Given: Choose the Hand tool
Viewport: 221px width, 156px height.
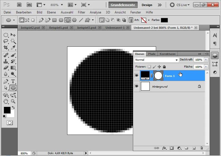Looking at the screenshot, I should click(x=6, y=101).
